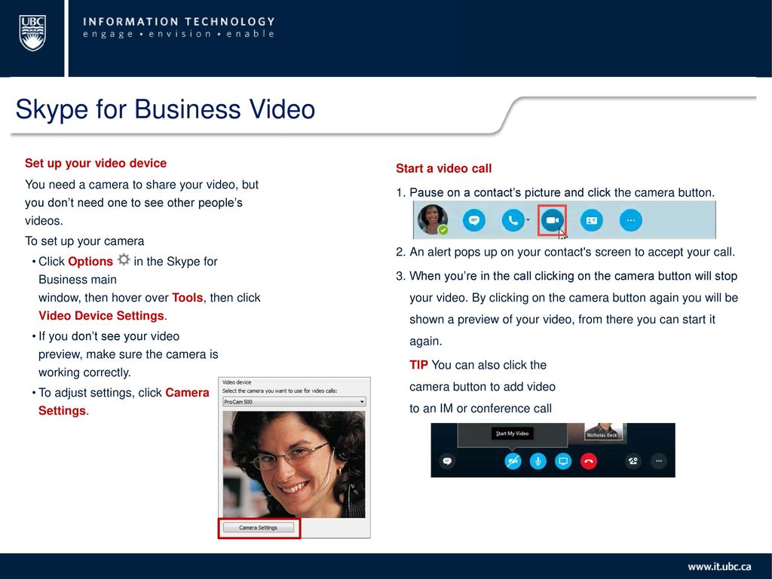Click the ellipsis in dark call bar
Screen dimensions: 772x579
click(659, 461)
